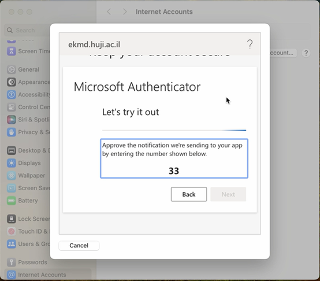Select the Control Center sidebar icon
The width and height of the screenshot is (320, 281).
pyautogui.click(x=12, y=107)
